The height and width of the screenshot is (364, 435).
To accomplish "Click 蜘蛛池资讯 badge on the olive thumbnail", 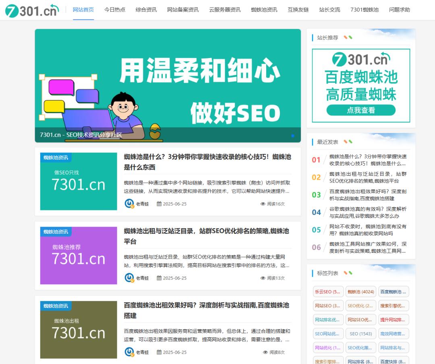I will (x=56, y=306).
